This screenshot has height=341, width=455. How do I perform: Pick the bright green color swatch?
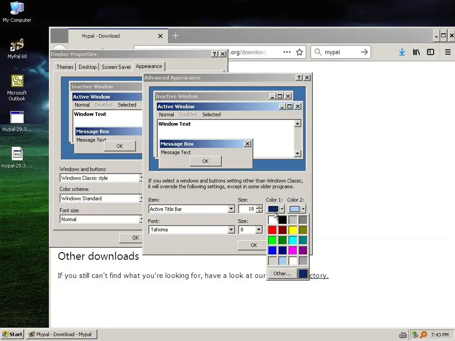click(x=272, y=240)
